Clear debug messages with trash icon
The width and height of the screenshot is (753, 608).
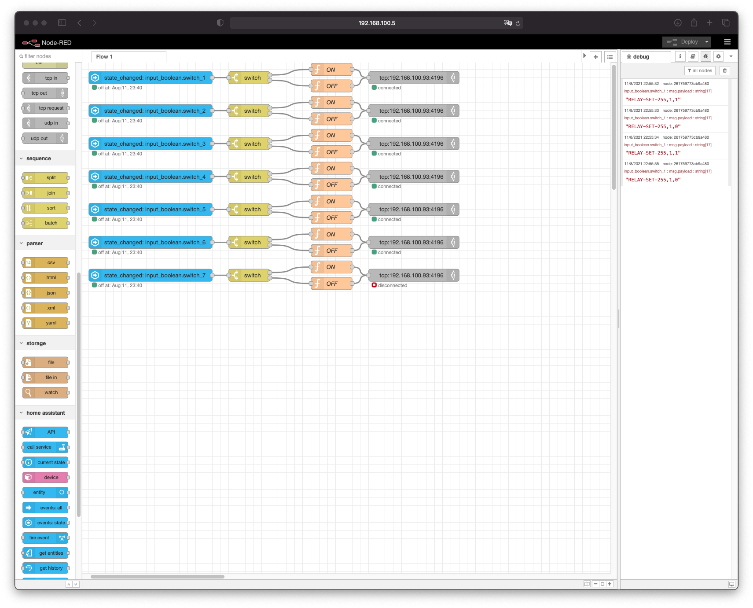click(724, 70)
